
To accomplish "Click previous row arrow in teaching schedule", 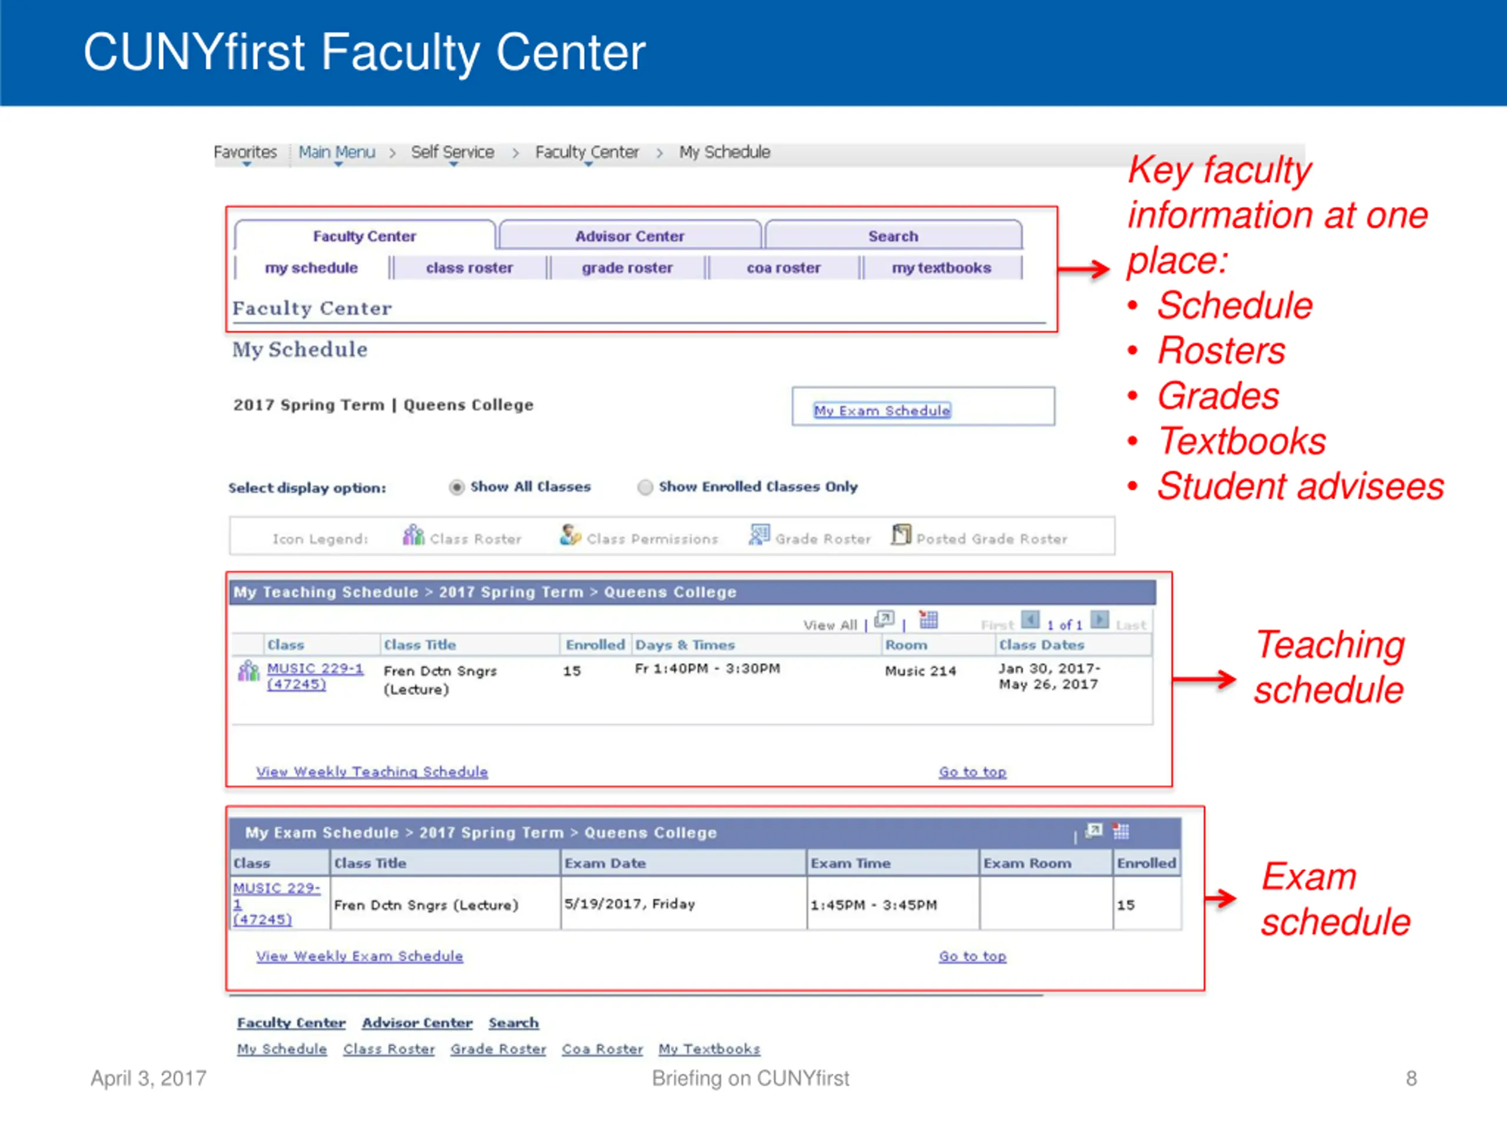I will [1030, 620].
